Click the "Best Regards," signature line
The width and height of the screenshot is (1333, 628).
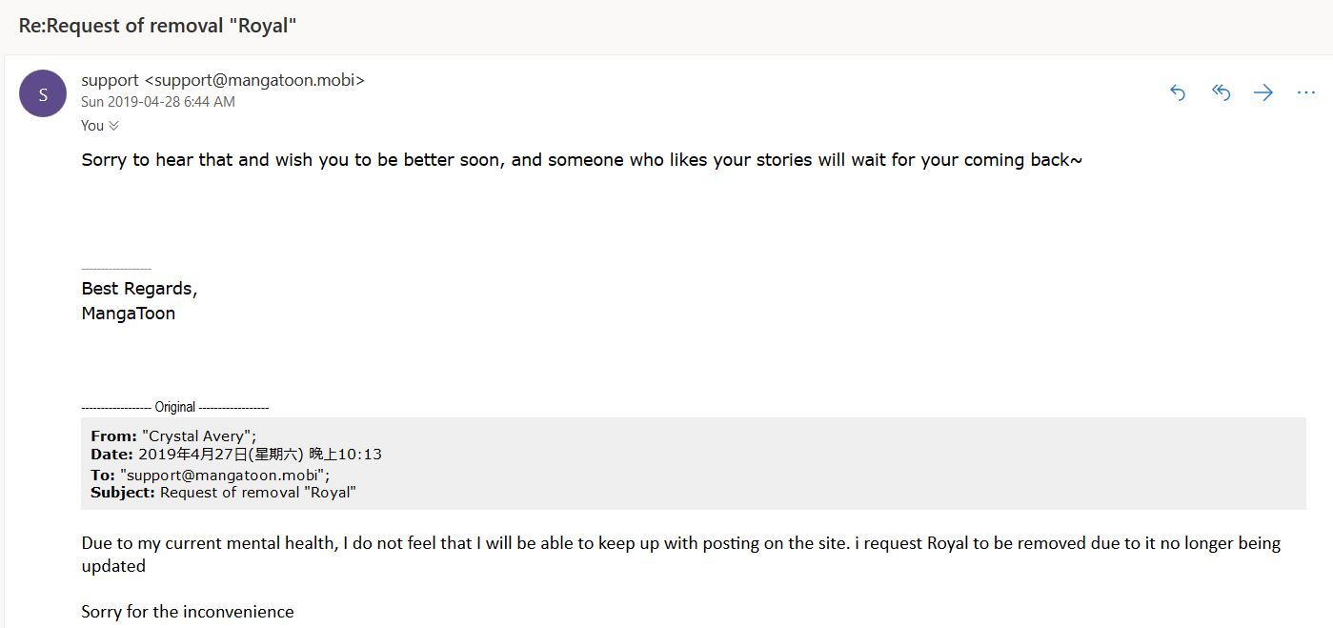[x=139, y=289]
